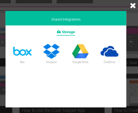Open the Google Drive integration icon
The width and height of the screenshot is (138, 113).
(80, 51)
